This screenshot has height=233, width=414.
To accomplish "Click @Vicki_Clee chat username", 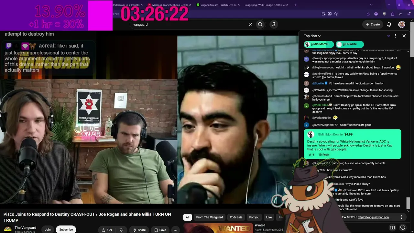I will pos(320,105).
